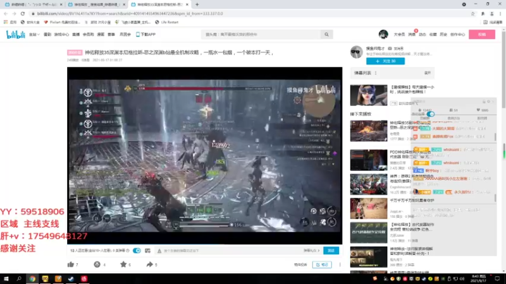Open 下载APP in header nav
The width and height of the screenshot is (506, 284).
coord(145,35)
